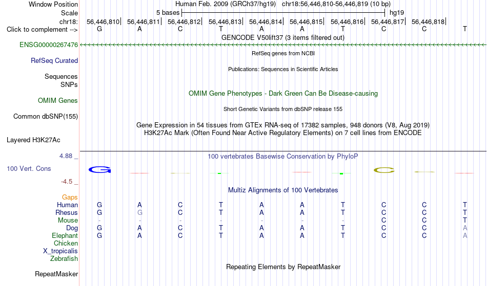The image size is (487, 286).
Task: Click reference base G in the Click to complement row
Action: click(x=99, y=29)
